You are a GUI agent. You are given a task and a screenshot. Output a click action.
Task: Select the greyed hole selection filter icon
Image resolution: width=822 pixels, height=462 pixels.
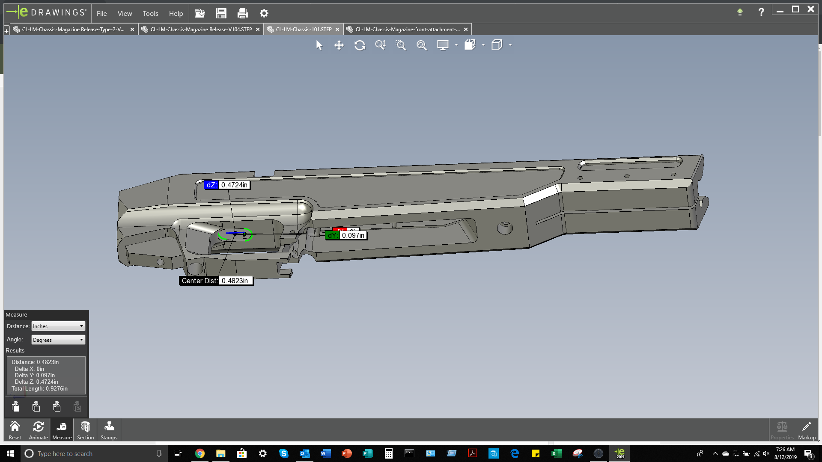pos(77,406)
